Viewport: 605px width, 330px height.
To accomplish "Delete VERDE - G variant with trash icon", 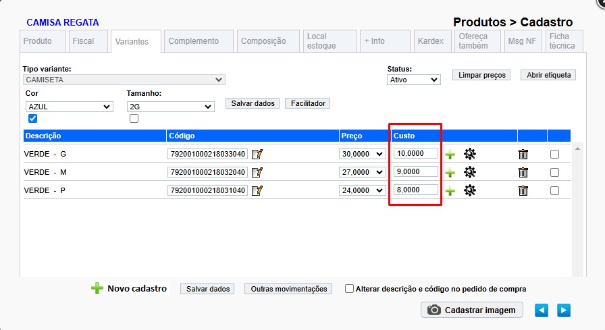I will point(523,155).
